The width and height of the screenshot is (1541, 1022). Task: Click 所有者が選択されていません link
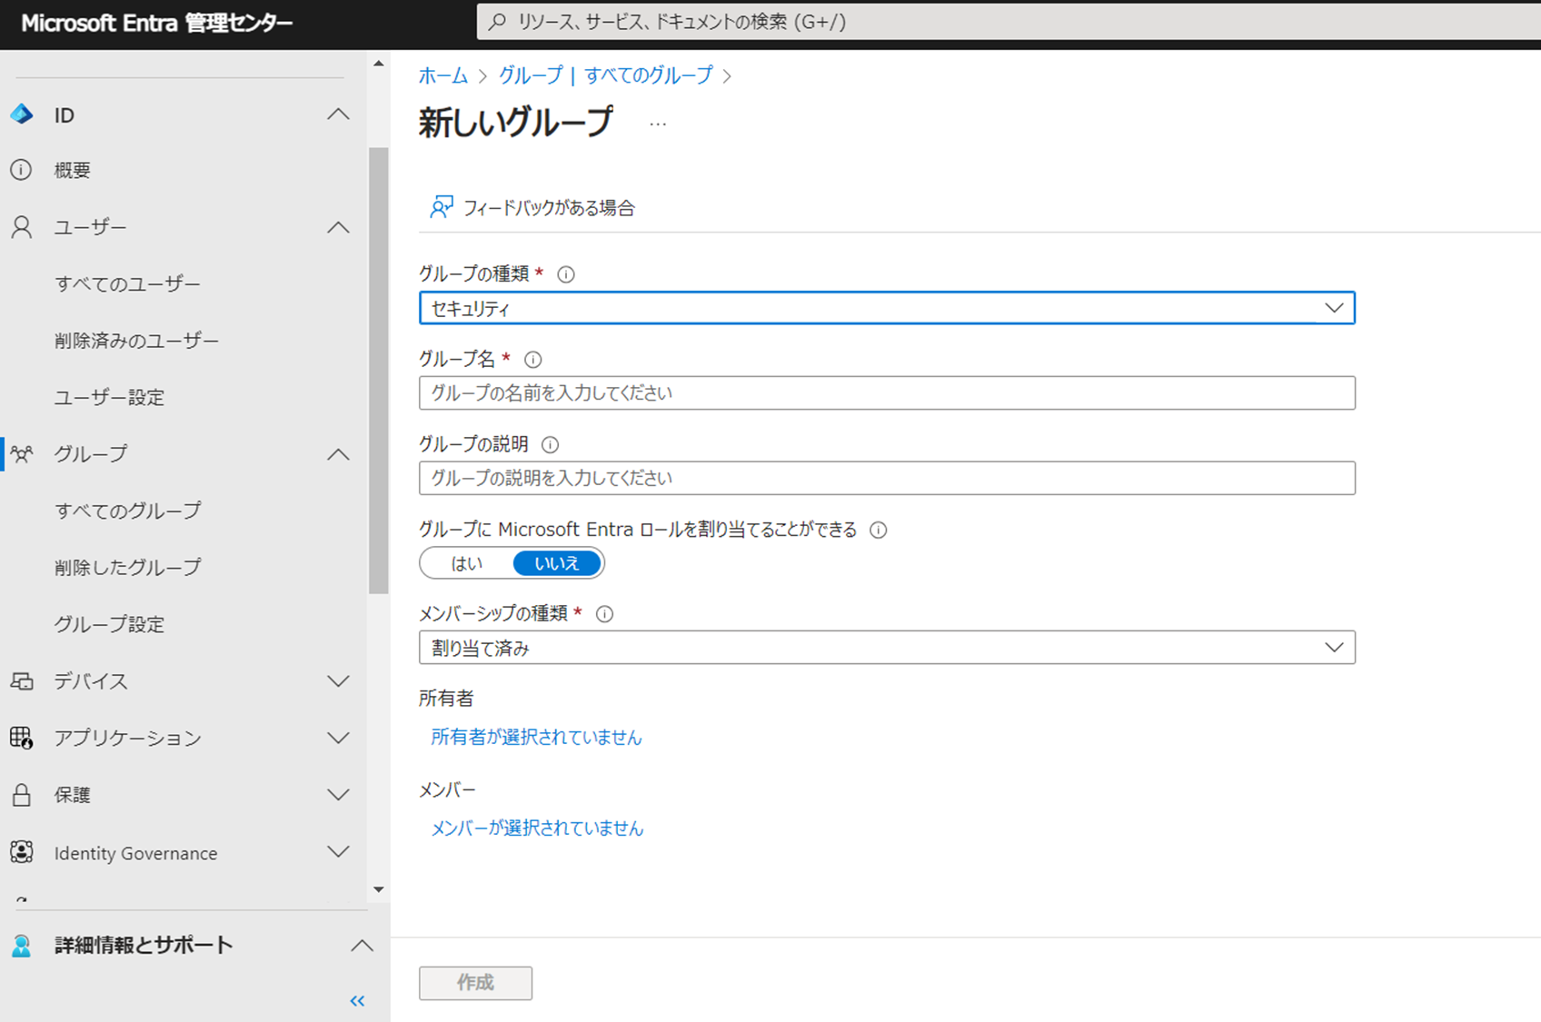(536, 737)
